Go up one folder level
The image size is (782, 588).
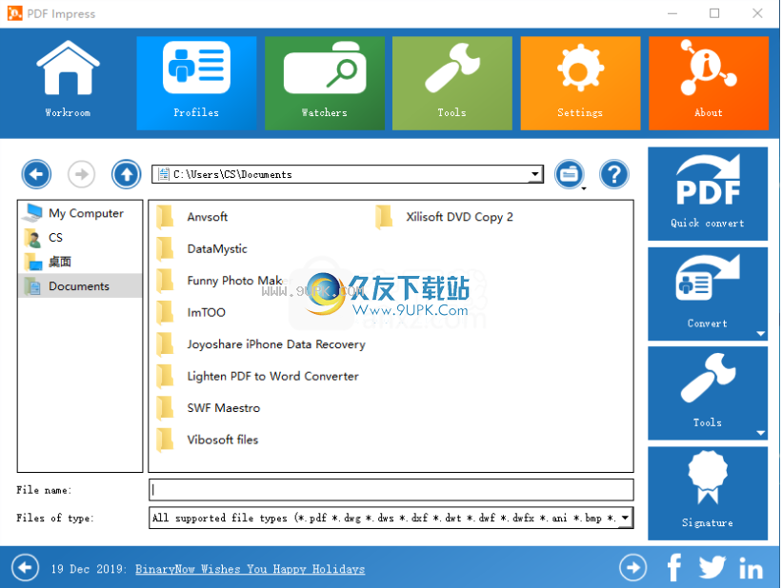(x=126, y=174)
